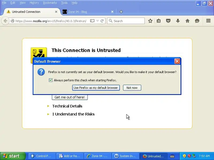Close the Zone 94 - Blog tab

pyautogui.click(x=112, y=12)
